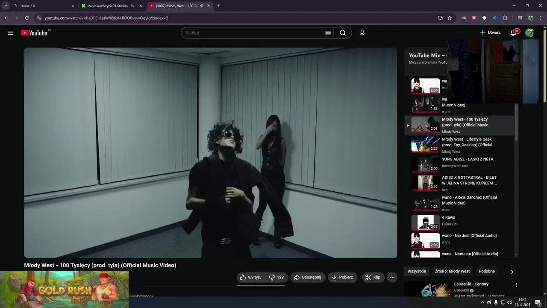Mute the YouTube tab via speaker icon
The image size is (547, 308).
point(202,6)
